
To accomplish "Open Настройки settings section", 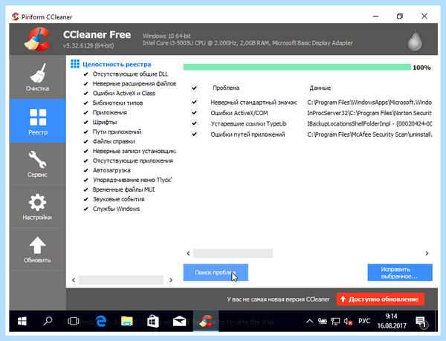I will [x=38, y=207].
